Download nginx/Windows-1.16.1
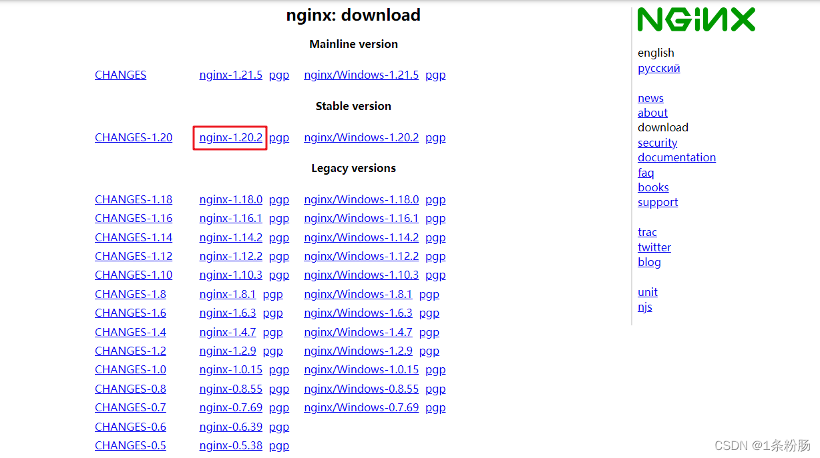This screenshot has width=820, height=458. [x=361, y=219]
